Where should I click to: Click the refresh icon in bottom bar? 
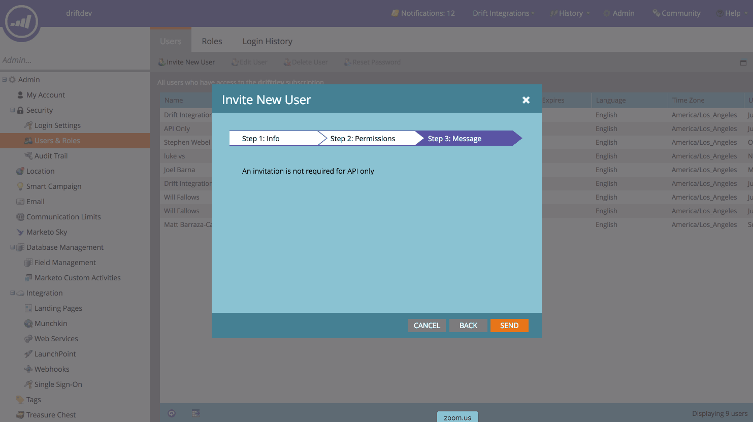[172, 413]
